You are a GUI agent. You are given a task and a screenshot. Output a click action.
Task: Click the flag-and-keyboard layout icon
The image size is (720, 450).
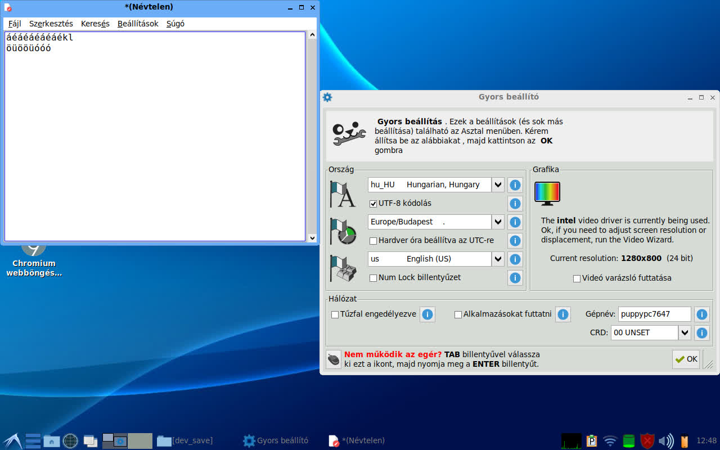click(x=343, y=268)
